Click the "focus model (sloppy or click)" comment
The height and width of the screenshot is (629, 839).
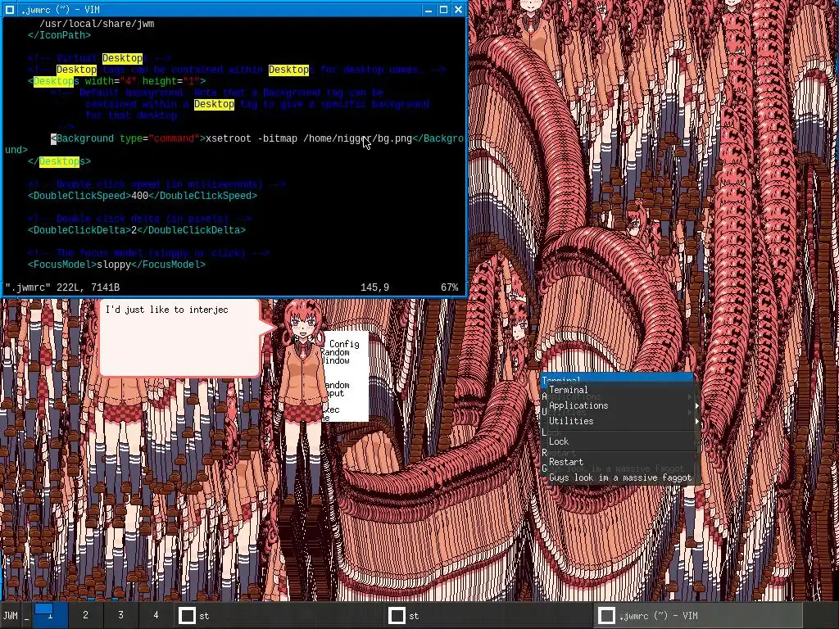tap(148, 253)
